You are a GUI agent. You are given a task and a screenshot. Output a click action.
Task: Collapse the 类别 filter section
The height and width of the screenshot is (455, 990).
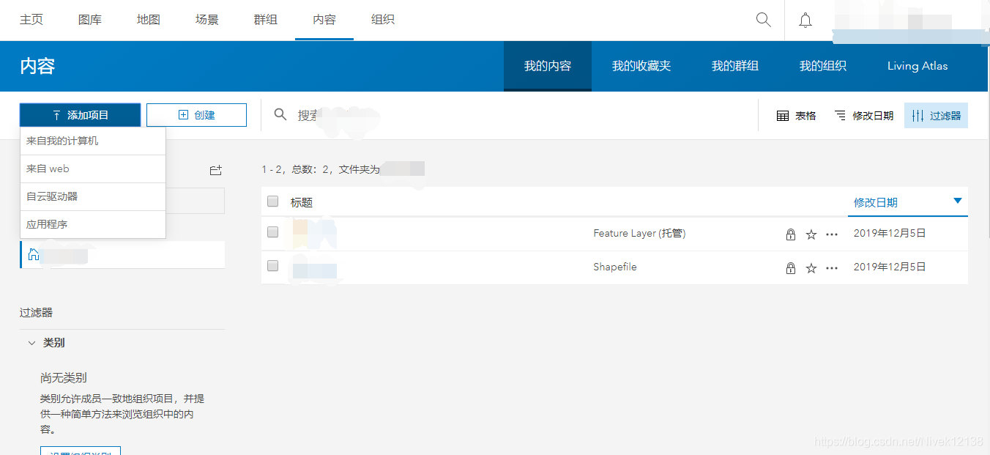tap(31, 342)
